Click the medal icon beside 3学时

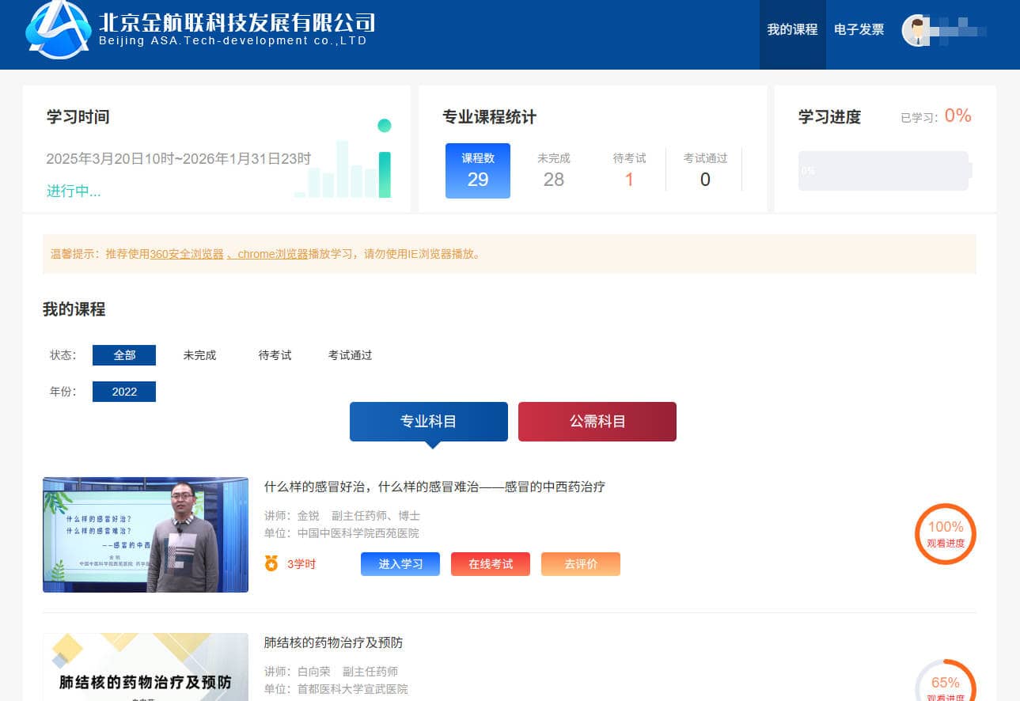271,563
